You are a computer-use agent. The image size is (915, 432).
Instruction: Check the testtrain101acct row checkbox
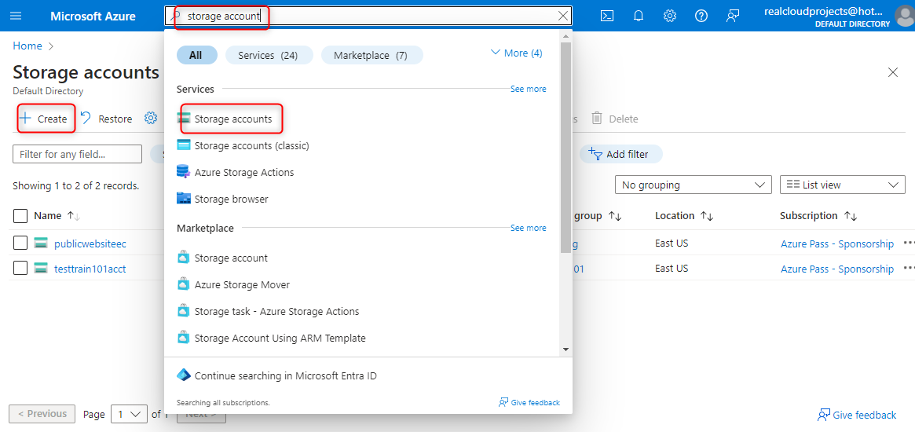tap(20, 269)
